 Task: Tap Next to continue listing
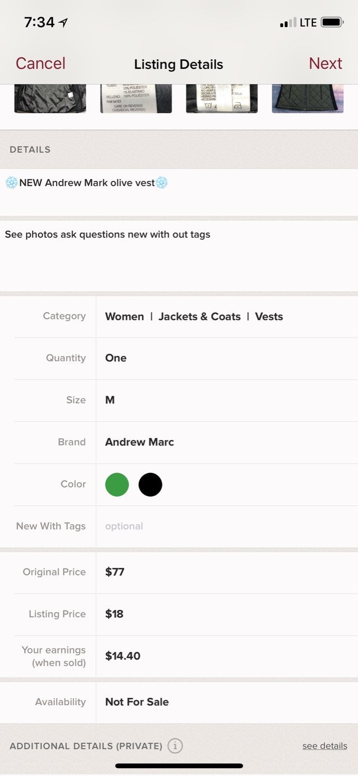click(325, 64)
